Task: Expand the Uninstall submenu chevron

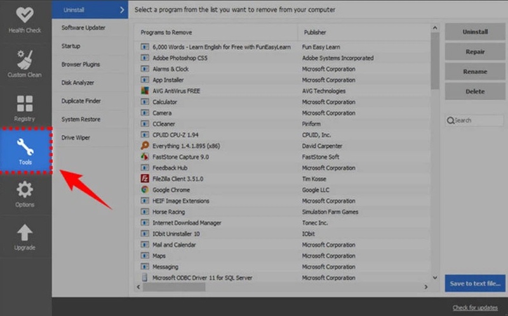Action: click(x=122, y=9)
